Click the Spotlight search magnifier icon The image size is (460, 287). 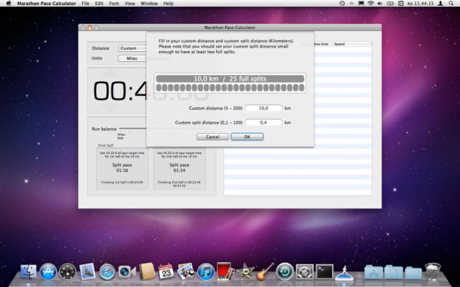[451, 4]
